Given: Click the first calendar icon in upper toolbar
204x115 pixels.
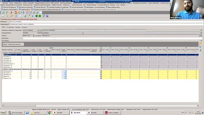Looking at the screenshot, I should coord(27,12).
